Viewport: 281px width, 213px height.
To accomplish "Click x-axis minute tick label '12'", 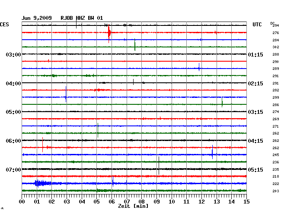I will pyautogui.click(x=201, y=202).
